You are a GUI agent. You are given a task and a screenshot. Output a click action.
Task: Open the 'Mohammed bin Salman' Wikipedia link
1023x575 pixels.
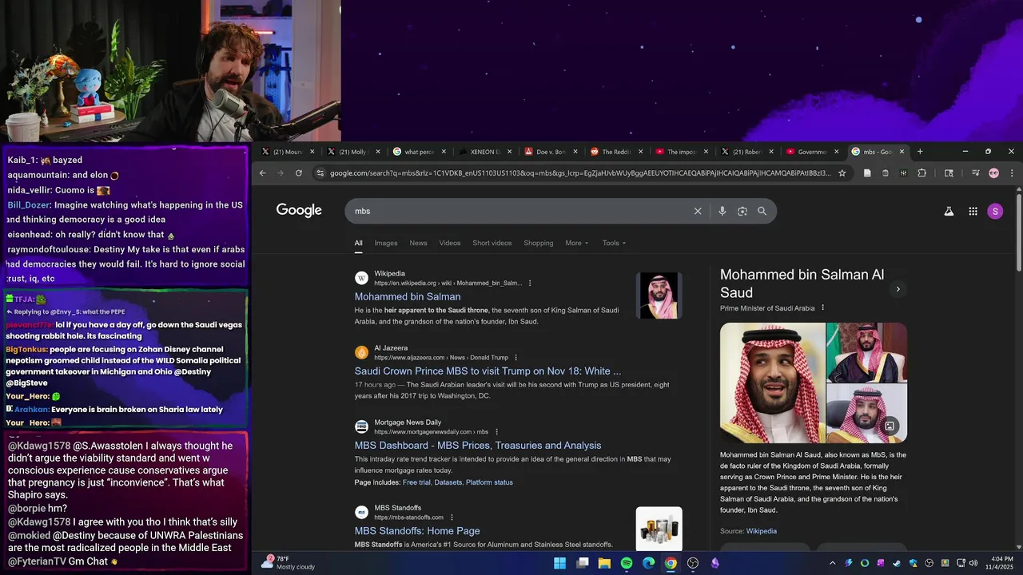pos(408,296)
